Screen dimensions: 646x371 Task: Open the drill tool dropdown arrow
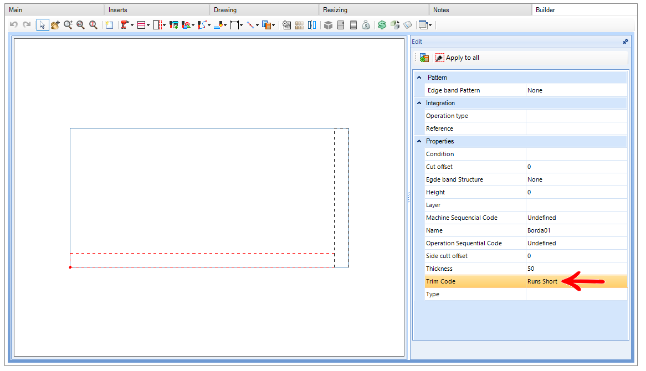132,25
